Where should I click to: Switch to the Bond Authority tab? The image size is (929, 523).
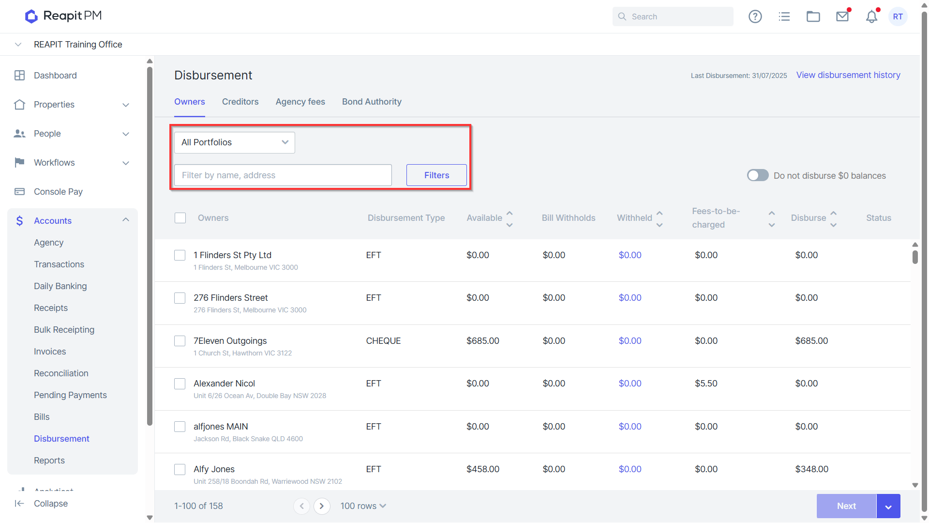[x=372, y=102]
